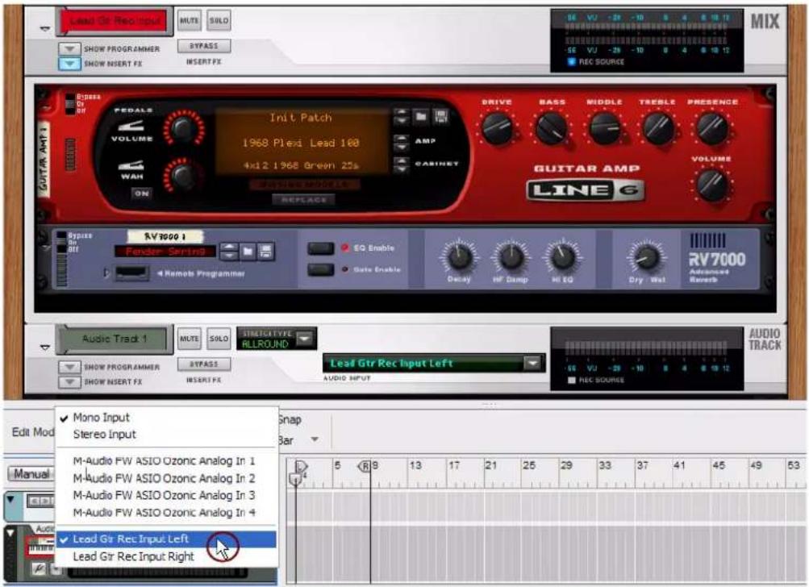Click the Line 6 logo badge

point(585,190)
